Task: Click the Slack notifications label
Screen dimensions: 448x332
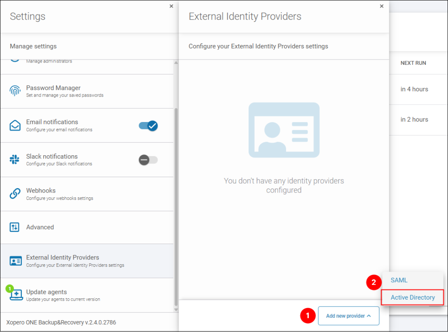Action: (52, 157)
